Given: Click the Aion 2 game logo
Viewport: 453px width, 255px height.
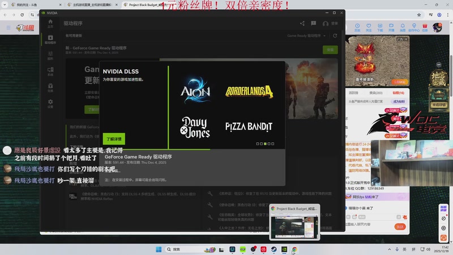Looking at the screenshot, I should pyautogui.click(x=195, y=90).
